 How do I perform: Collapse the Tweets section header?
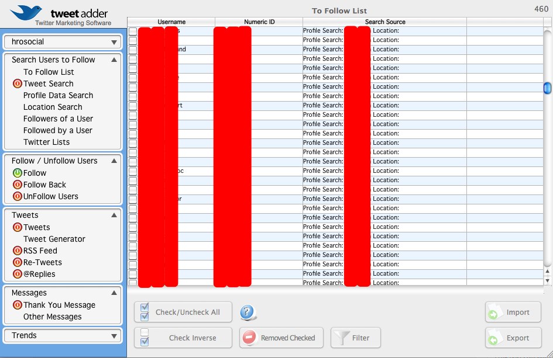pos(114,215)
